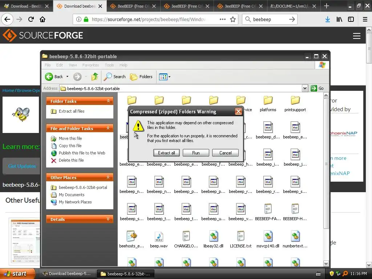Select the platforms folder
The image size is (372, 279).
pos(268,104)
